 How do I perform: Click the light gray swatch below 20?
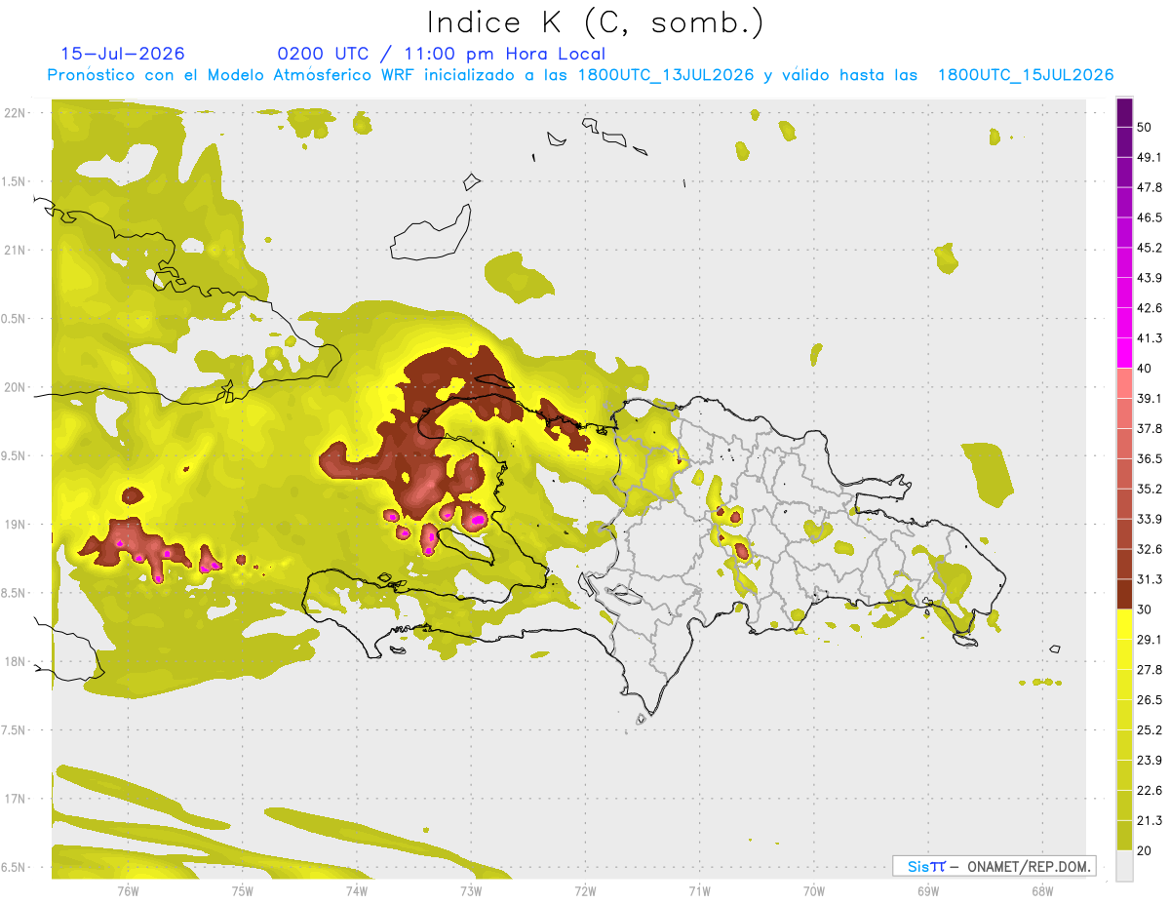click(x=1124, y=866)
